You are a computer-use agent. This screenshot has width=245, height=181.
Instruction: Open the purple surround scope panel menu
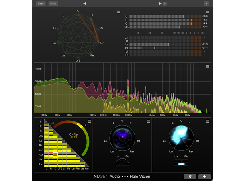(149, 121)
